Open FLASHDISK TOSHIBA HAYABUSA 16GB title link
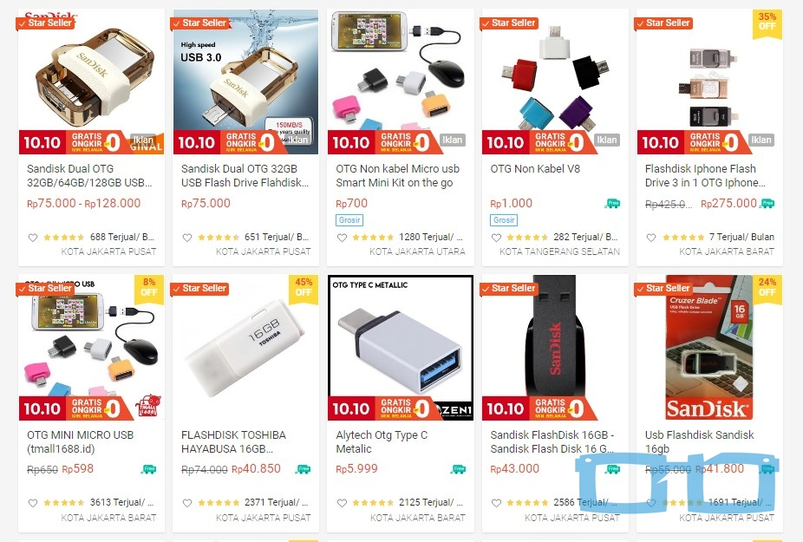Viewport: 803px width, 542px height. pos(233,441)
